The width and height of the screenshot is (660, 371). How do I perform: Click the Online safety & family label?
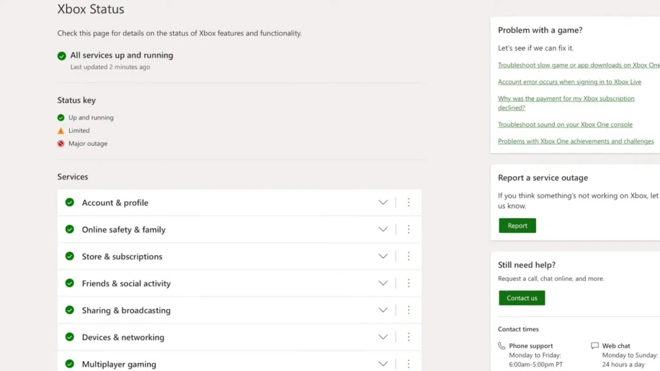[x=124, y=230]
